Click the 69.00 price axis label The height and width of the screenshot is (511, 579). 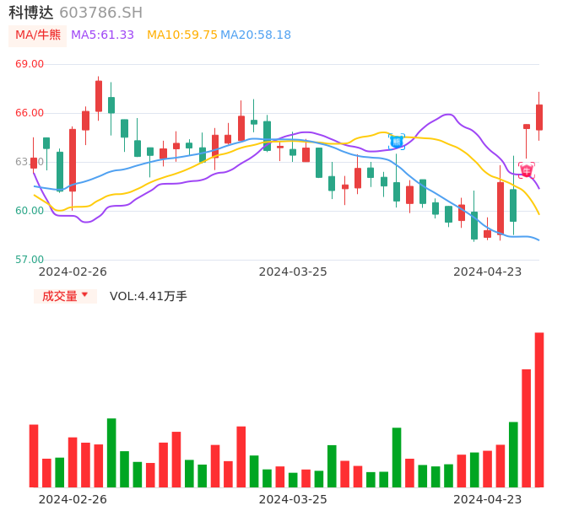pyautogui.click(x=30, y=64)
